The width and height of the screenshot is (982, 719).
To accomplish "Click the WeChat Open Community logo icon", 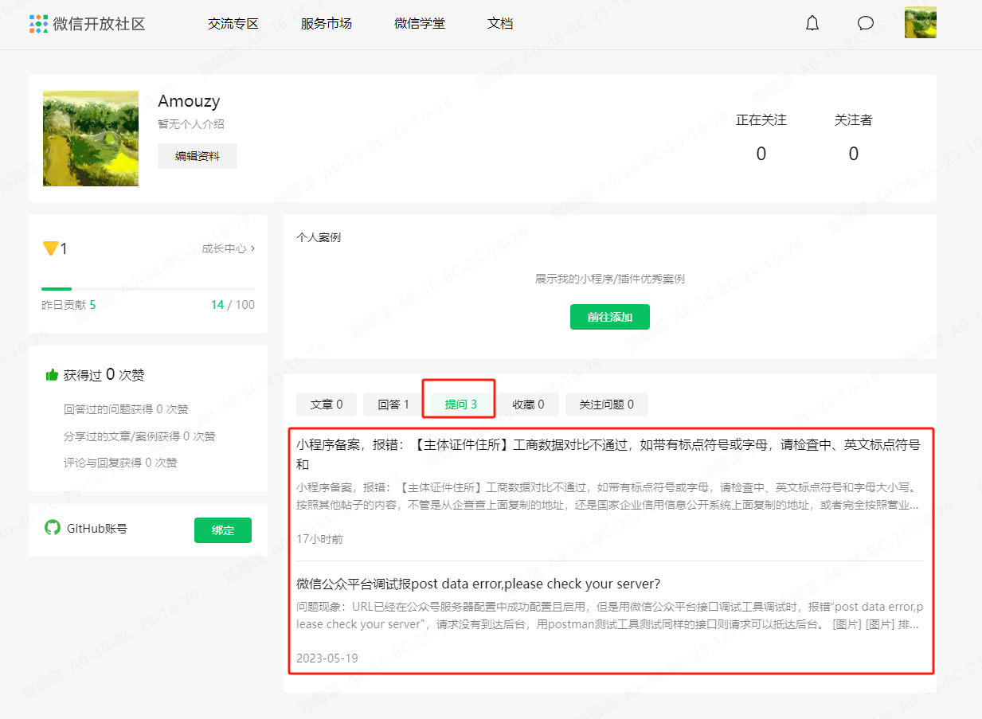I will 38,23.
